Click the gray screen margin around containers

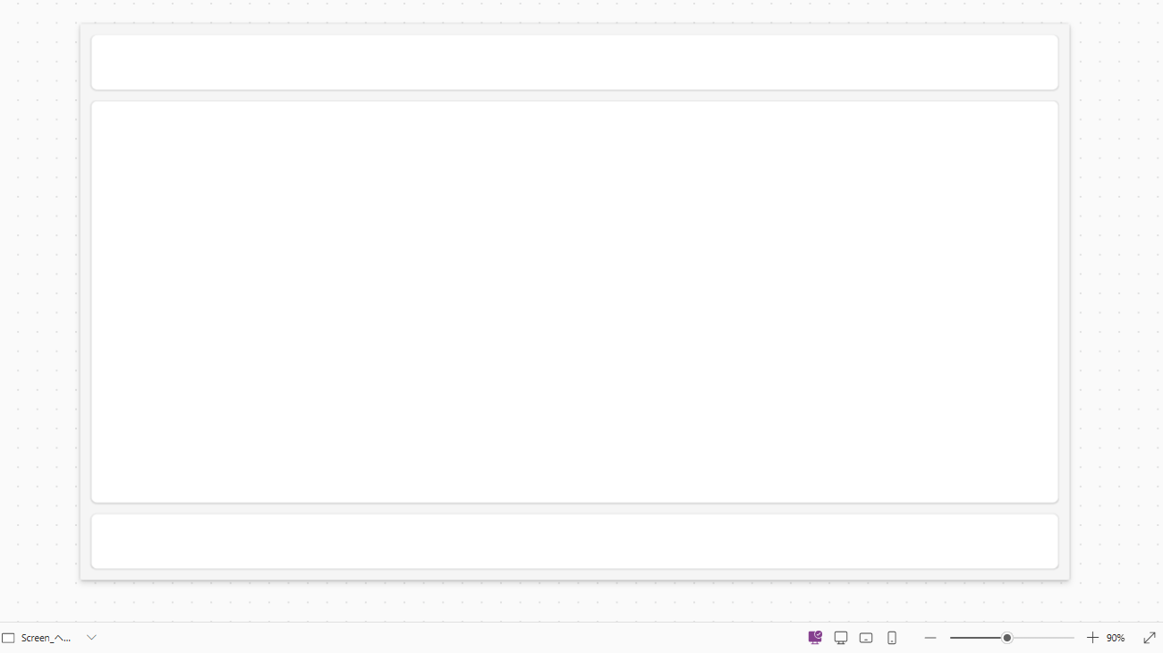(x=85, y=302)
